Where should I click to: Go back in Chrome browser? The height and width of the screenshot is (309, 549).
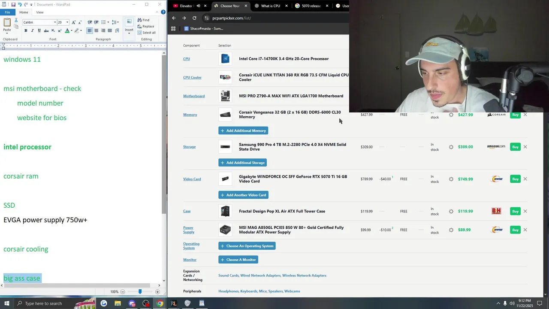[x=174, y=18]
